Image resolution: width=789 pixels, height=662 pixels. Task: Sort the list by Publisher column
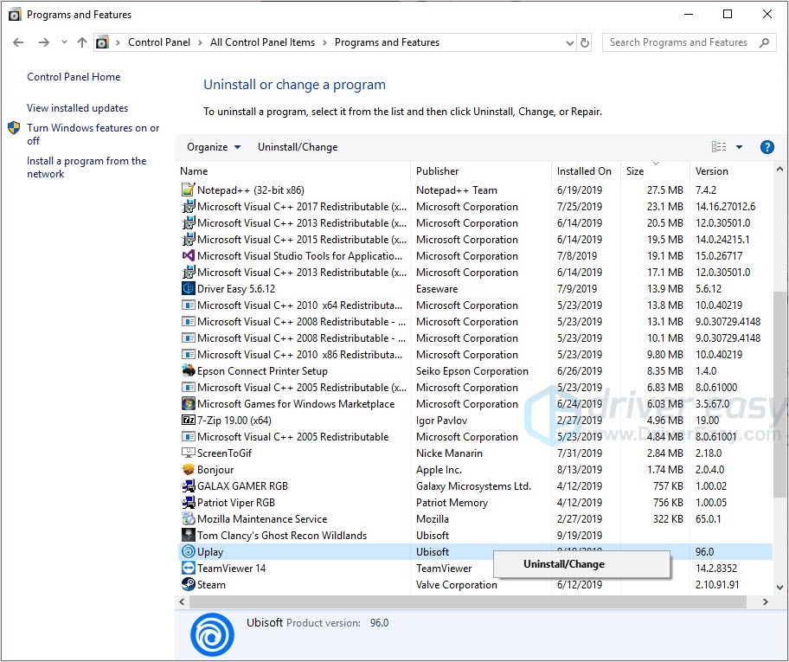click(x=438, y=171)
